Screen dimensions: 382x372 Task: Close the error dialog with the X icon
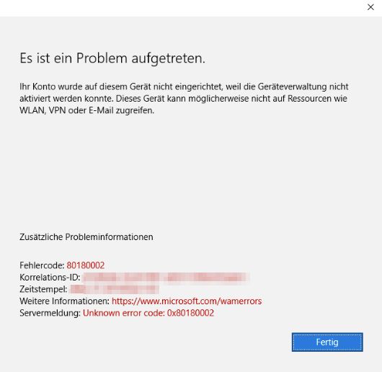coord(370,7)
